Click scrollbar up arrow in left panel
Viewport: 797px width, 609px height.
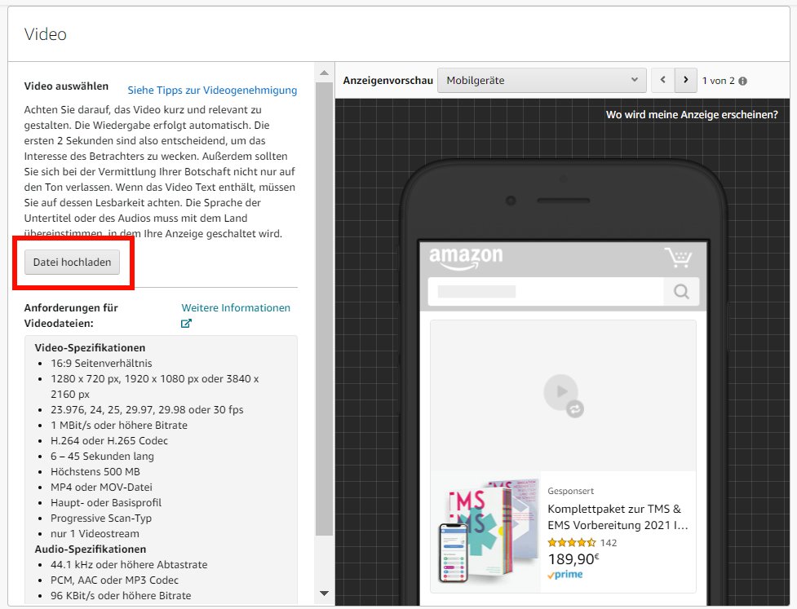click(324, 73)
